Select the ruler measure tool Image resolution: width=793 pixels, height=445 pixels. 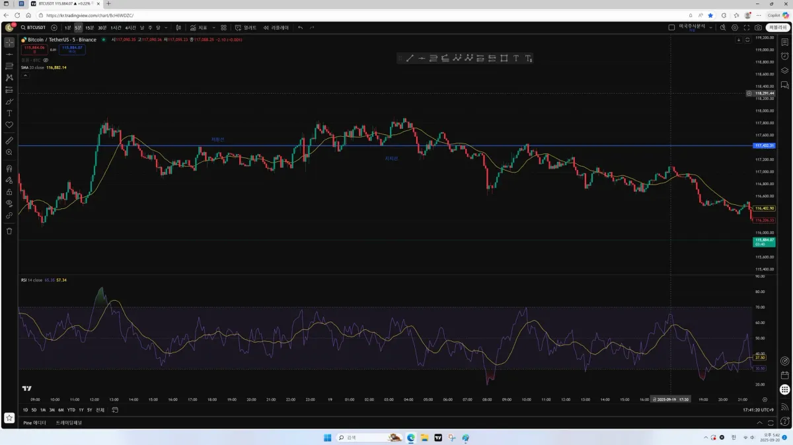pos(9,140)
